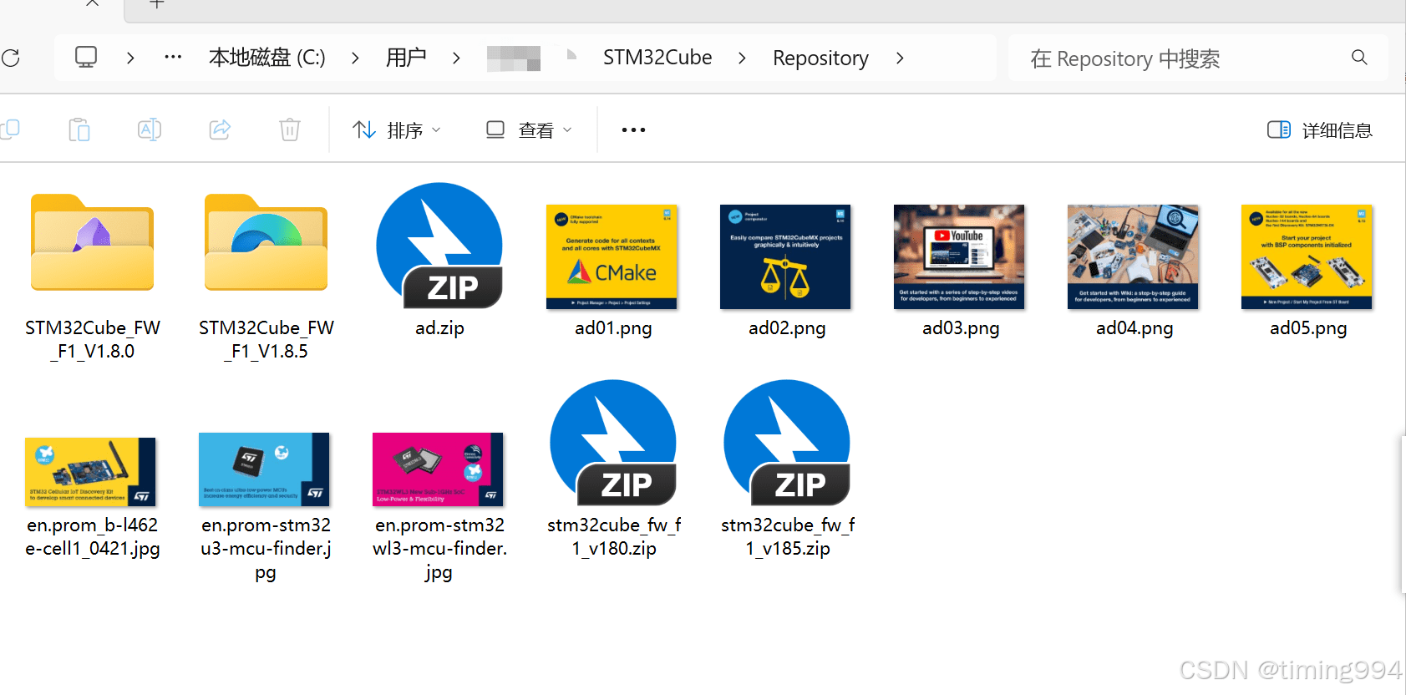
Task: Click the This PC monitor icon
Action: 86,58
